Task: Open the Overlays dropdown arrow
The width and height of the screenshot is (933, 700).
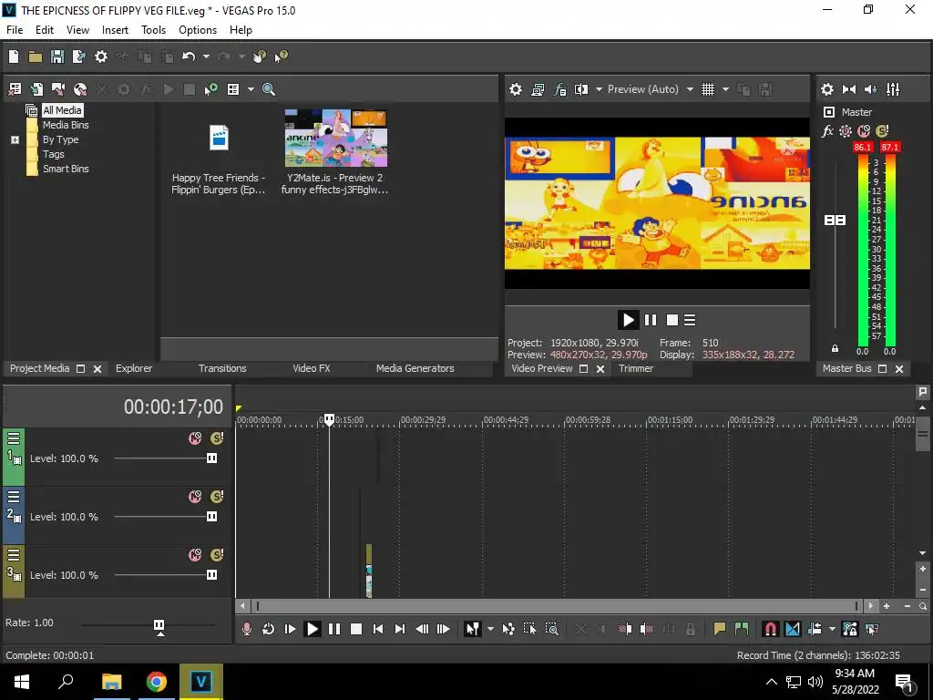Action: pyautogui.click(x=725, y=89)
